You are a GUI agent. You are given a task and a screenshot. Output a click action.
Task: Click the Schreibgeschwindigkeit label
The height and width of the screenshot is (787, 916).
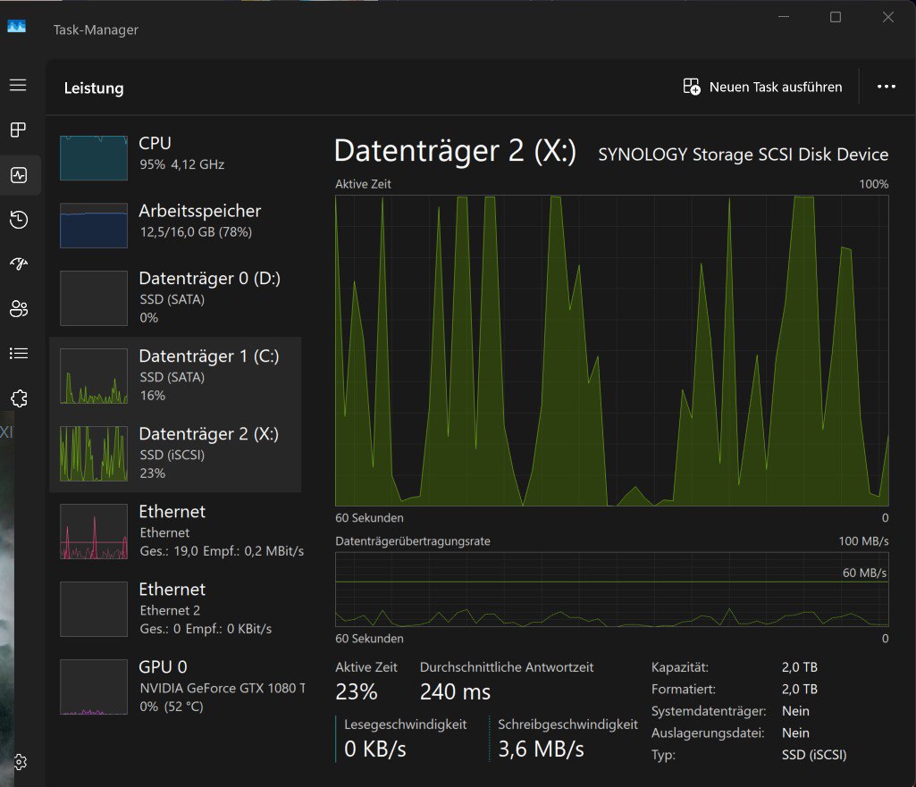click(x=567, y=724)
